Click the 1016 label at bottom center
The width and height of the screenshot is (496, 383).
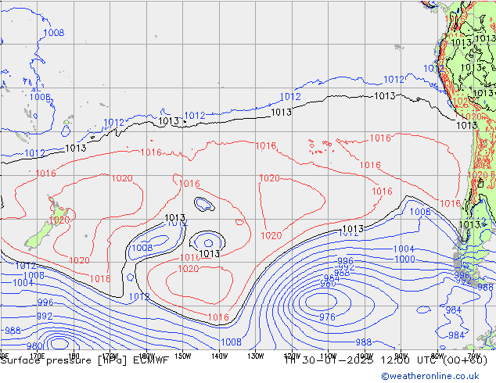pyautogui.click(x=218, y=317)
